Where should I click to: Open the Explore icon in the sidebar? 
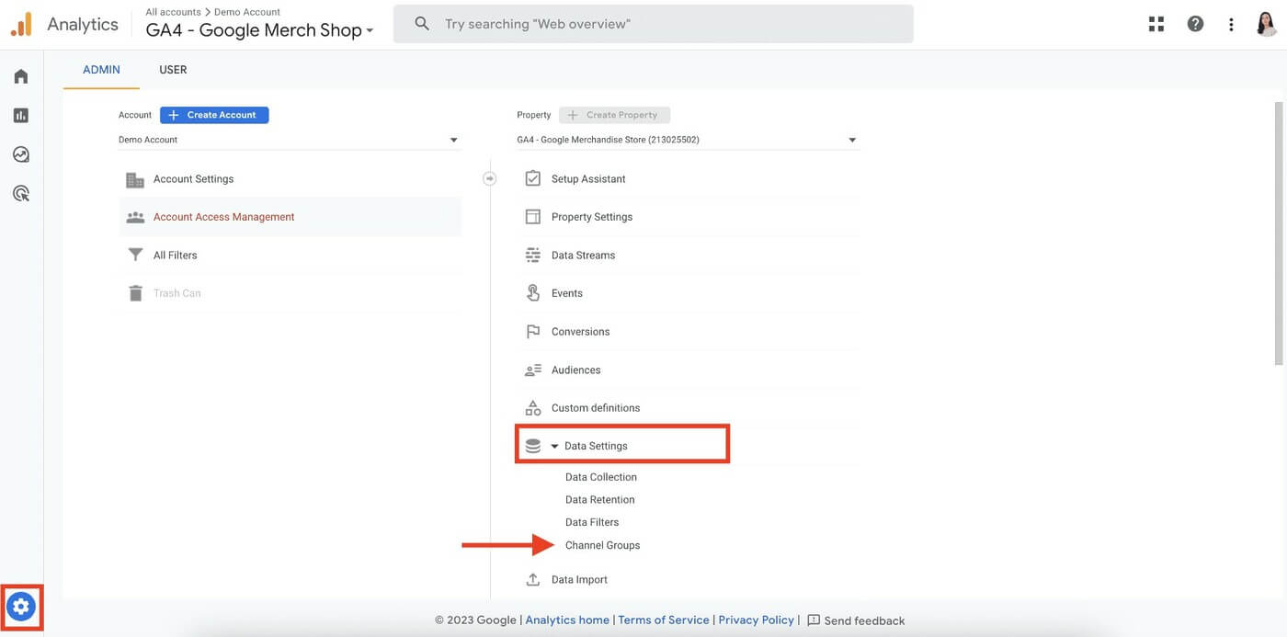(x=17, y=152)
